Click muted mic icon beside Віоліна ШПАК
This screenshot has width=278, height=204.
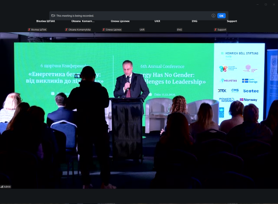(29, 30)
